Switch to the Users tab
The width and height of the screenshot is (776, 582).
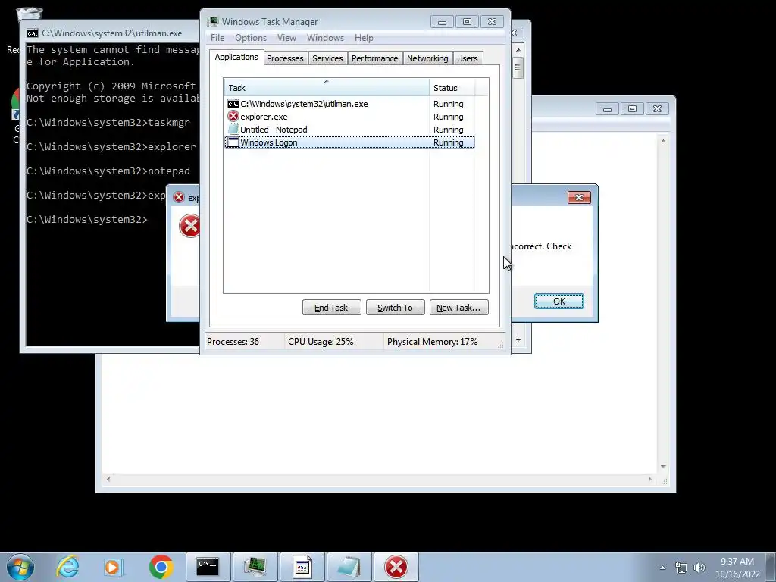pyautogui.click(x=467, y=58)
